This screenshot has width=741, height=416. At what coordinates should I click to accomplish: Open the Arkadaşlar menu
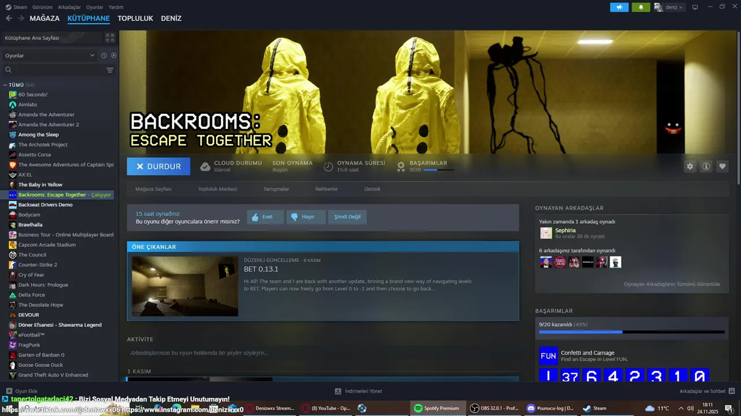point(69,7)
